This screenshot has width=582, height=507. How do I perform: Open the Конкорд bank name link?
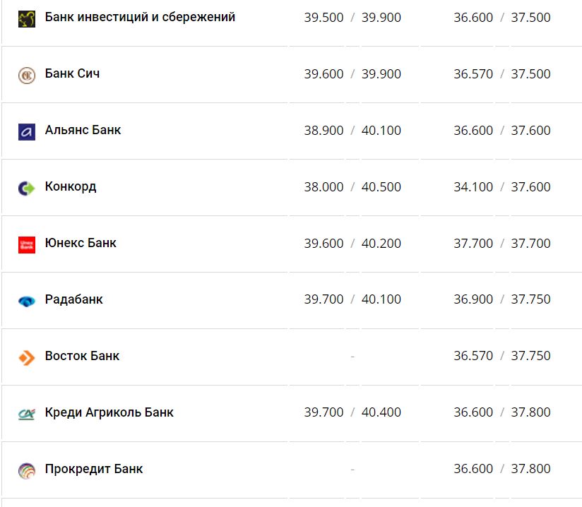tap(71, 186)
